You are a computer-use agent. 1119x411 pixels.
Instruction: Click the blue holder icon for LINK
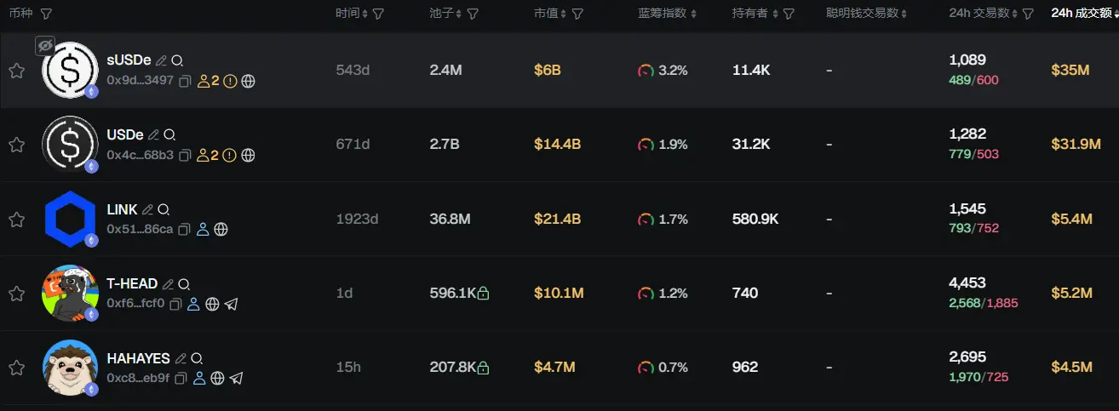point(203,230)
